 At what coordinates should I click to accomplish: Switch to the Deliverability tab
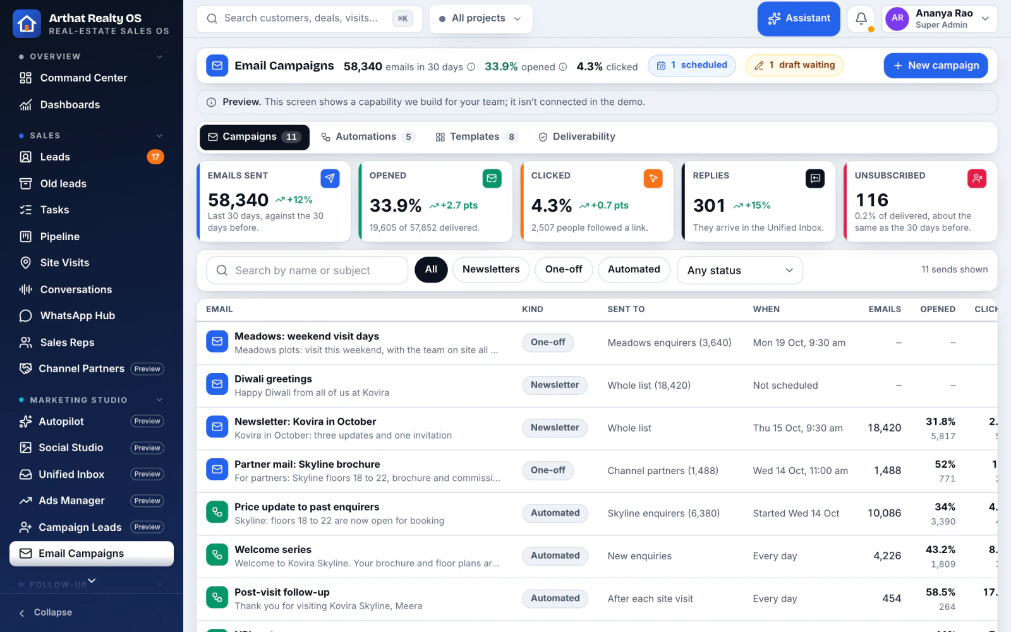(577, 137)
